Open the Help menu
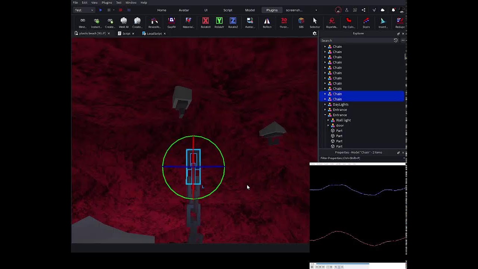478x269 pixels. (x=144, y=3)
